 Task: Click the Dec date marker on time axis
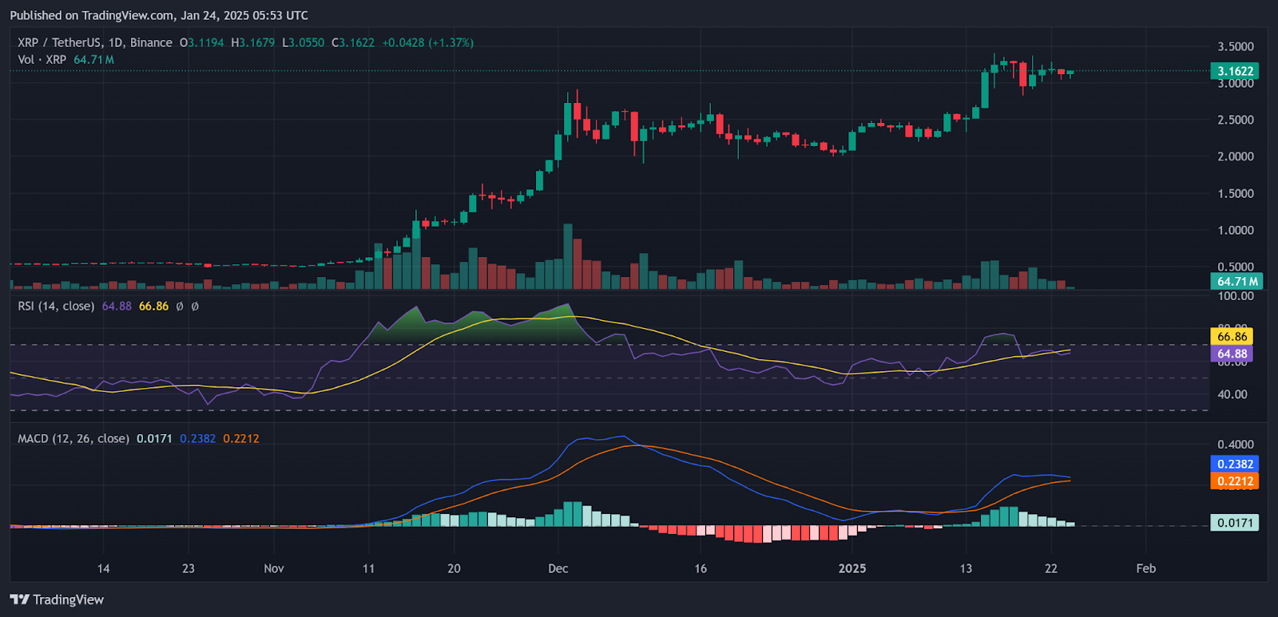click(x=558, y=568)
